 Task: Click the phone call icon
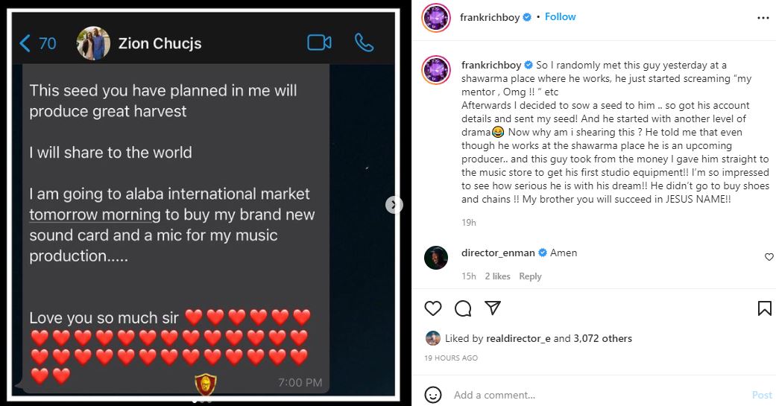pyautogui.click(x=364, y=42)
